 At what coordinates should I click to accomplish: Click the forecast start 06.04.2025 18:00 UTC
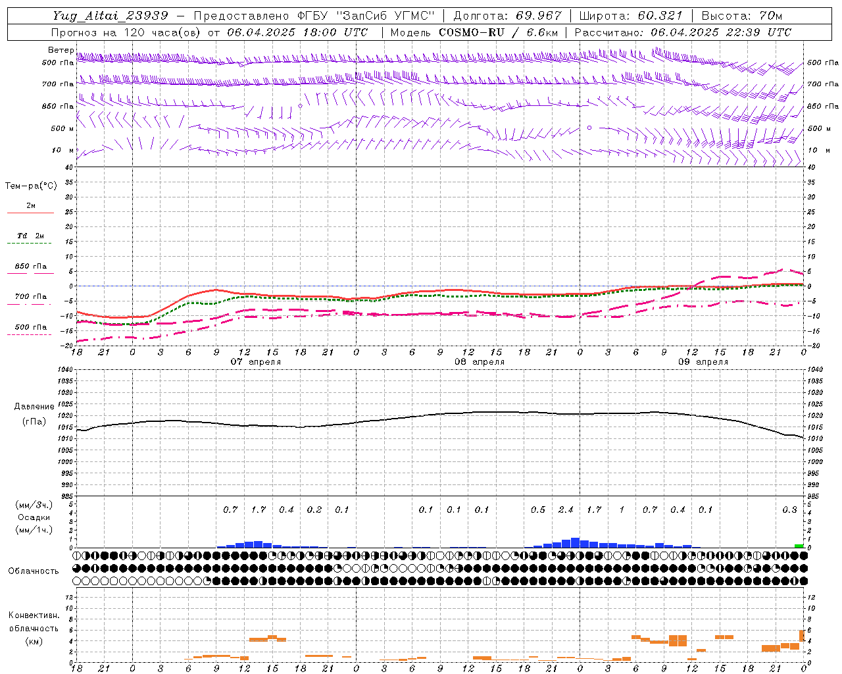click(297, 32)
